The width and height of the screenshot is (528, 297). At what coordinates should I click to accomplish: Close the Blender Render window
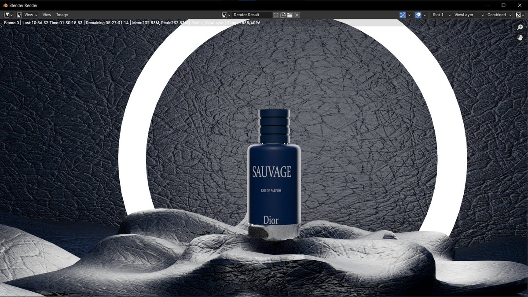520,5
